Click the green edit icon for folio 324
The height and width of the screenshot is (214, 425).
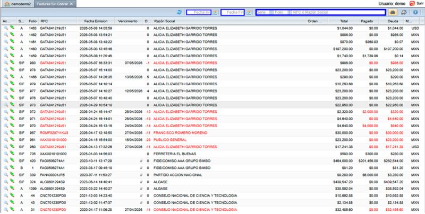[x=12, y=181]
